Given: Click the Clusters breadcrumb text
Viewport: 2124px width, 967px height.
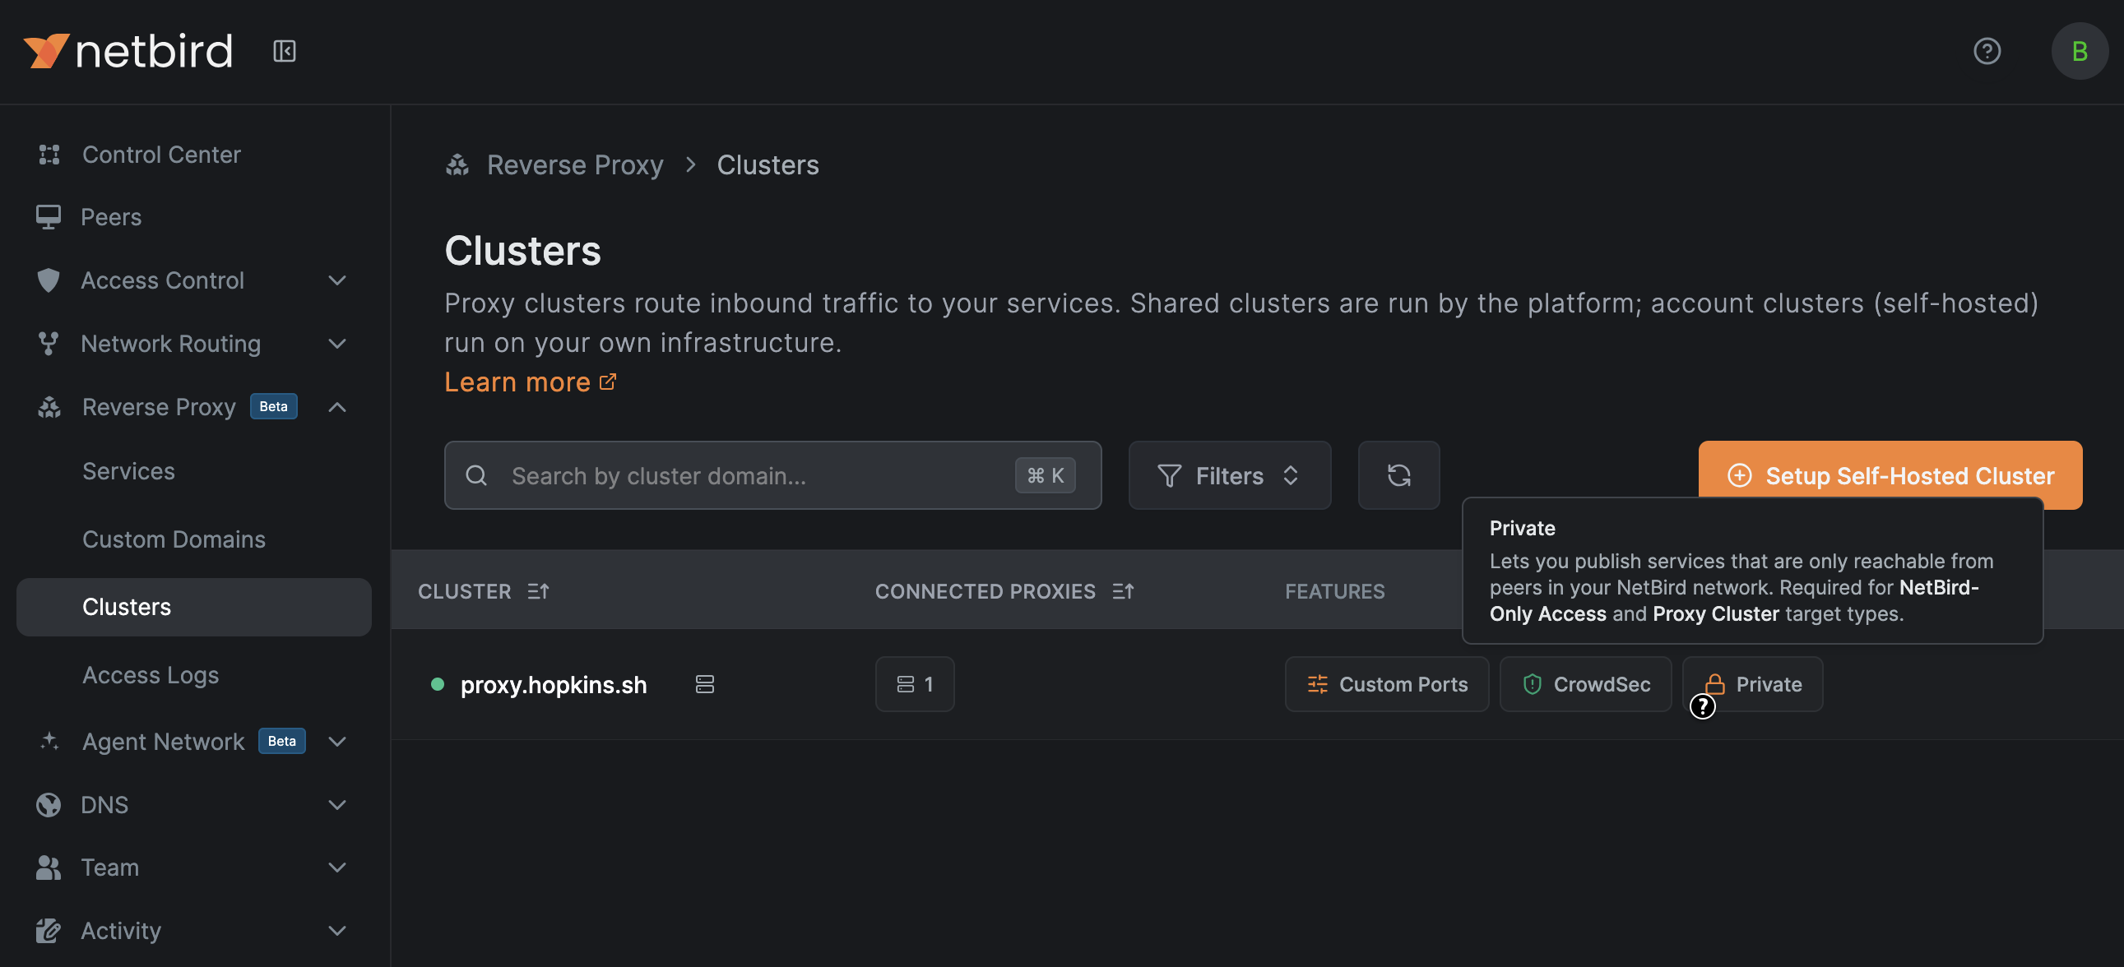Looking at the screenshot, I should (767, 165).
